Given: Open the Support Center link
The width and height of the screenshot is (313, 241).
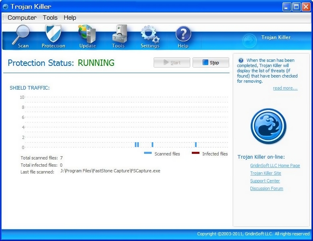Looking at the screenshot, I should point(265,181).
